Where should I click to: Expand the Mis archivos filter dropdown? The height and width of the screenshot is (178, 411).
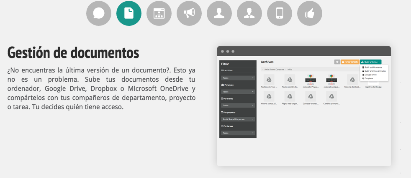[x=238, y=78]
